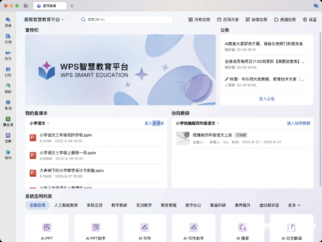Select the 数字教研 tab
322x242 pixels.
pyautogui.click(x=119, y=205)
